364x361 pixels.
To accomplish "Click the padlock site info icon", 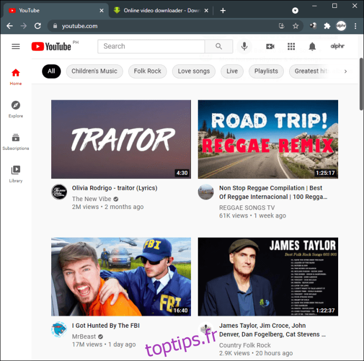I will coord(55,26).
